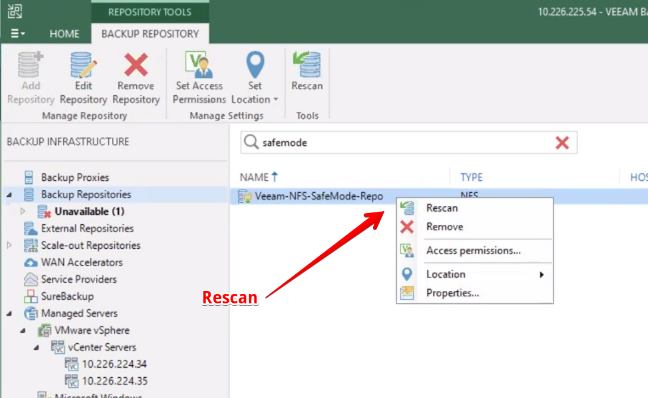The image size is (648, 398).
Task: Click the External Repositories cloud icon
Action: click(30, 228)
